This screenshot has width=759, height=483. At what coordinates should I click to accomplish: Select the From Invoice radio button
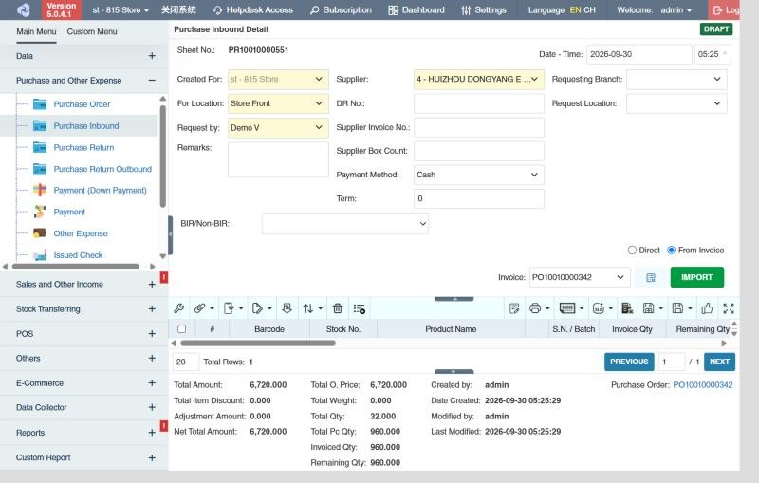(x=671, y=251)
